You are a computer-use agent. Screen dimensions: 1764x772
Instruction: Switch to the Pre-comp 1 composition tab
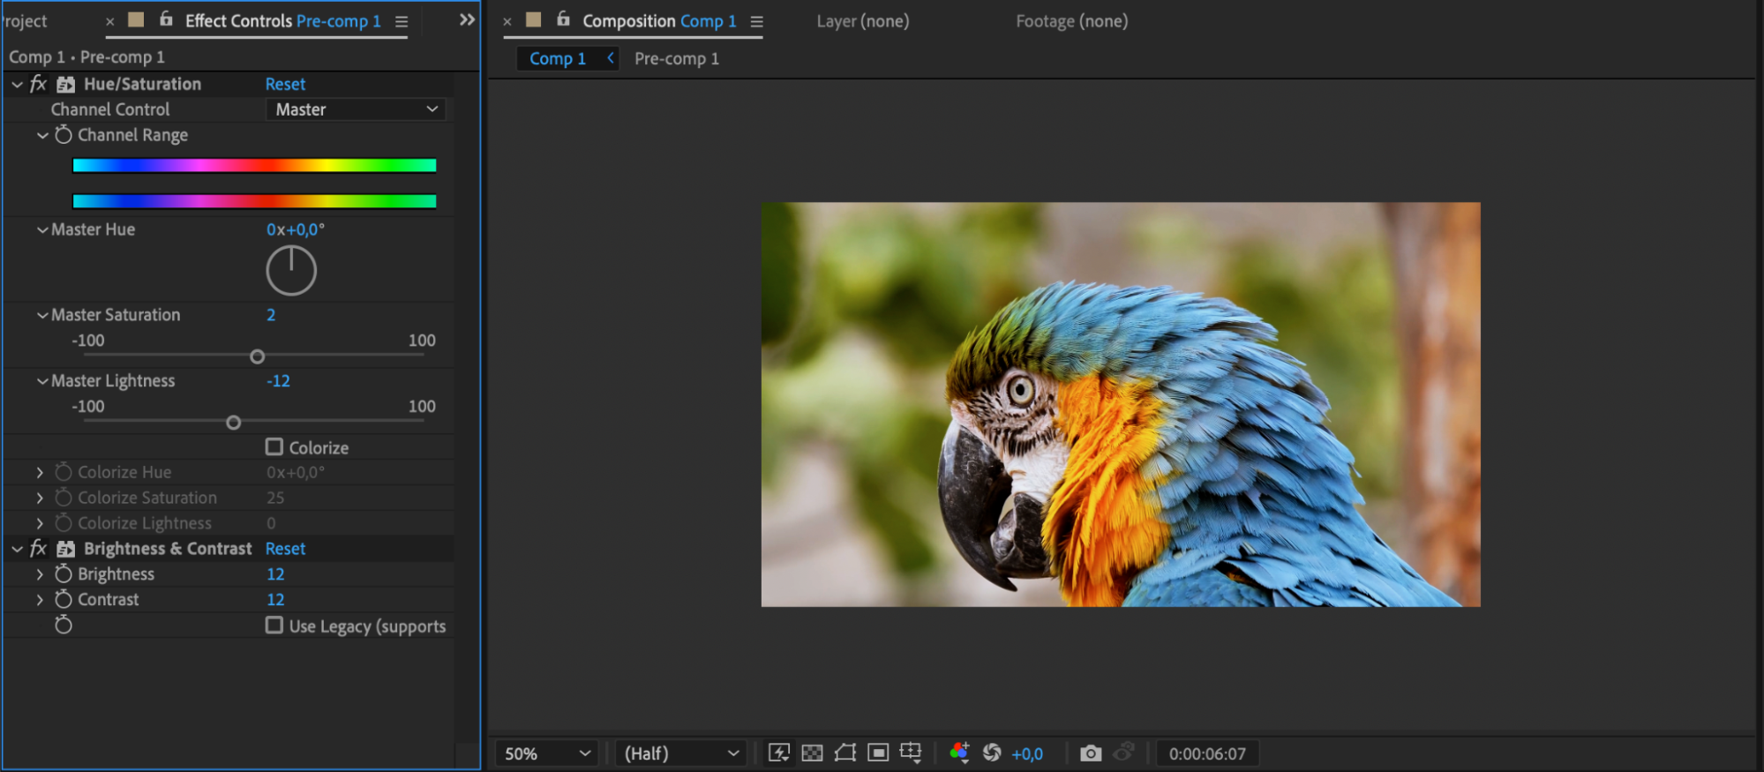[676, 59]
